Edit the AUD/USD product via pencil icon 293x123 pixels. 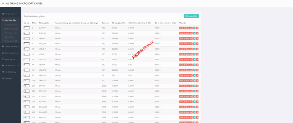pyautogui.click(x=194, y=44)
